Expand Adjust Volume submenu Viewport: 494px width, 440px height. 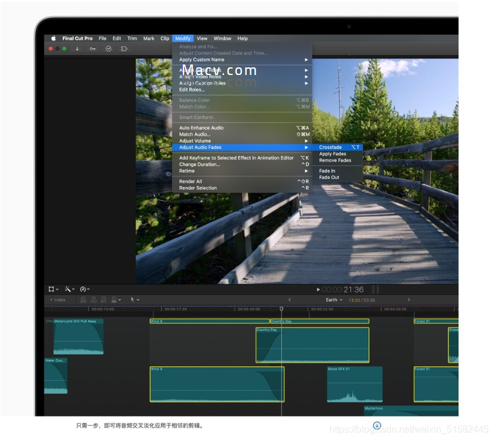coord(242,141)
